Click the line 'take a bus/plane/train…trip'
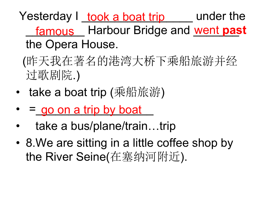 coord(106,126)
